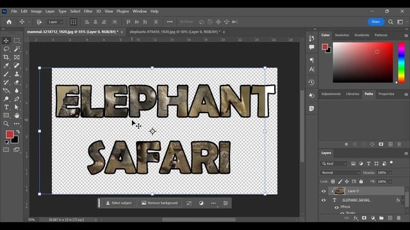Choose the Gradient tool

pyautogui.click(x=6, y=91)
